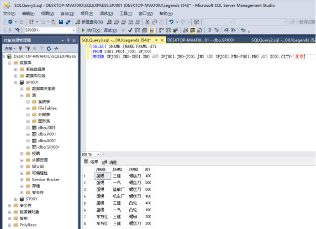Viewport: 316px width, 229px height.
Task: Expand the Service Broker folder
Action: pos(22,180)
